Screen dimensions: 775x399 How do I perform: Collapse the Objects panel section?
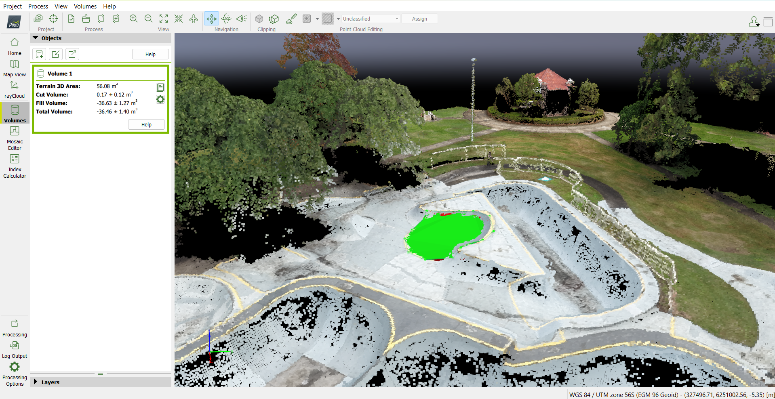(x=36, y=38)
